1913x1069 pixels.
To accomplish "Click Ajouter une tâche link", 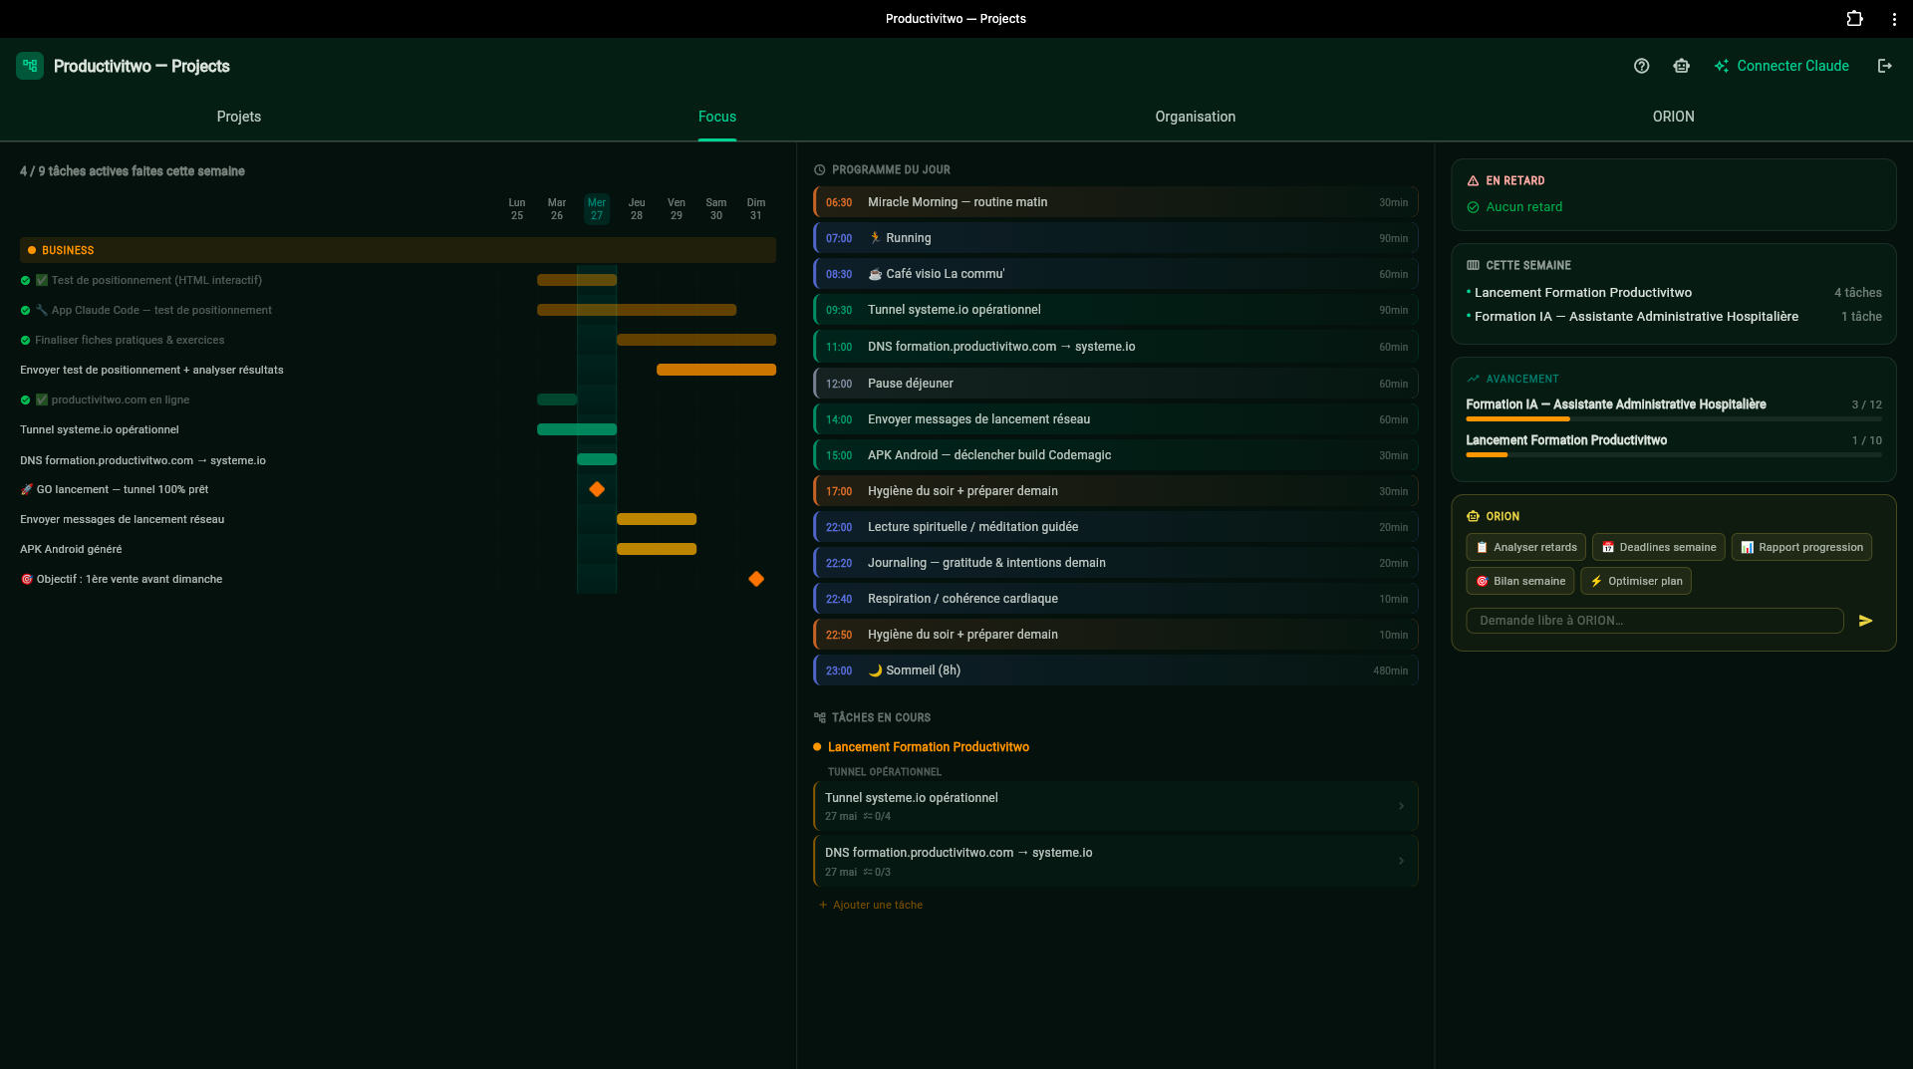I will tap(871, 905).
